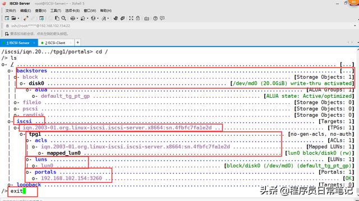Open the 帮助(H) menu
Image resolution: width=359 pixels, height=201 pixels.
pyautogui.click(x=106, y=11)
